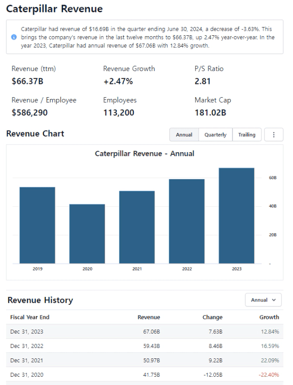The height and width of the screenshot is (385, 293).
Task: Open the Annual dropdown in Revenue History
Action: tap(263, 300)
